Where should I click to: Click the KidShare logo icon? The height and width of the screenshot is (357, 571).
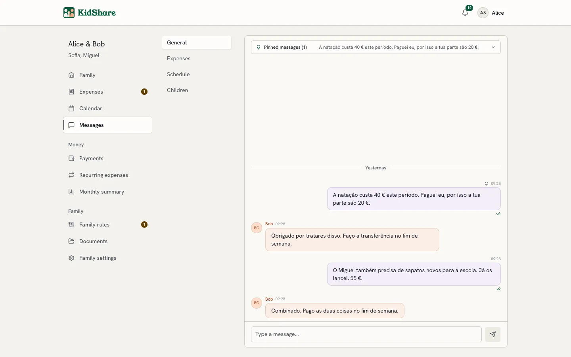pyautogui.click(x=69, y=13)
